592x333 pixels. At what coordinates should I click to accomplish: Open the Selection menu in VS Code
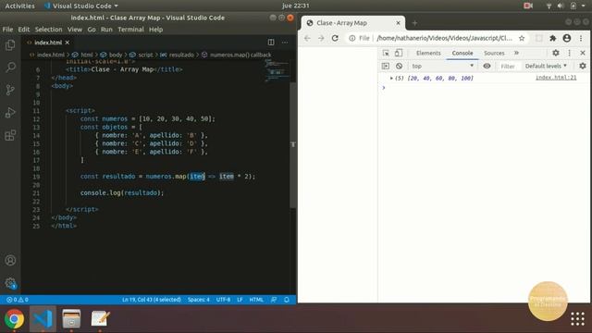click(48, 30)
